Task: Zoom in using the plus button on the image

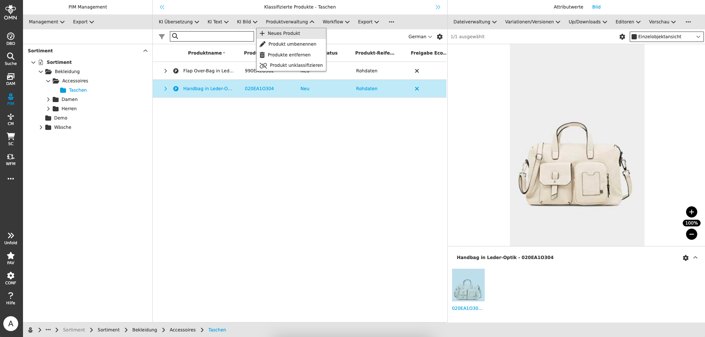Action: point(691,212)
